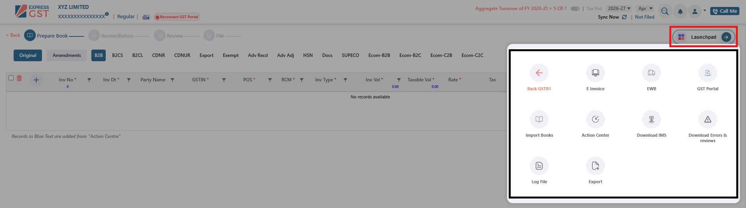Switch to the CDNR tab
The width and height of the screenshot is (746, 208).
(158, 55)
